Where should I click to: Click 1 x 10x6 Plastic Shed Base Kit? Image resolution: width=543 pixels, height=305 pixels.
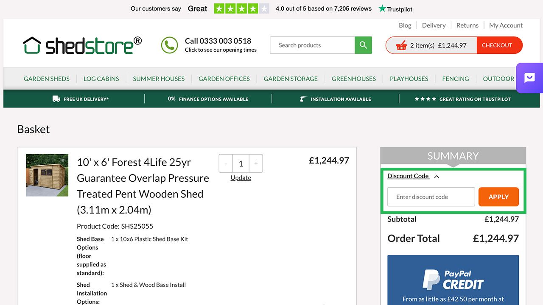pos(150,239)
